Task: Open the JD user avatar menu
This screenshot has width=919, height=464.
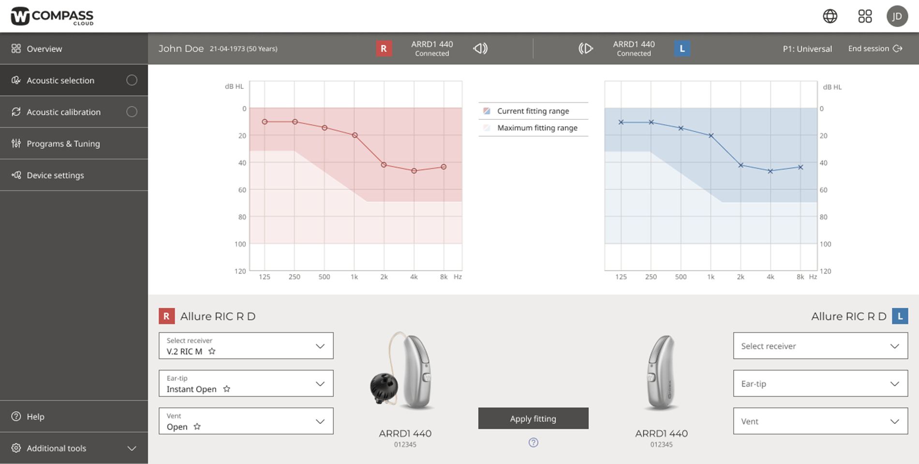Action: click(897, 16)
